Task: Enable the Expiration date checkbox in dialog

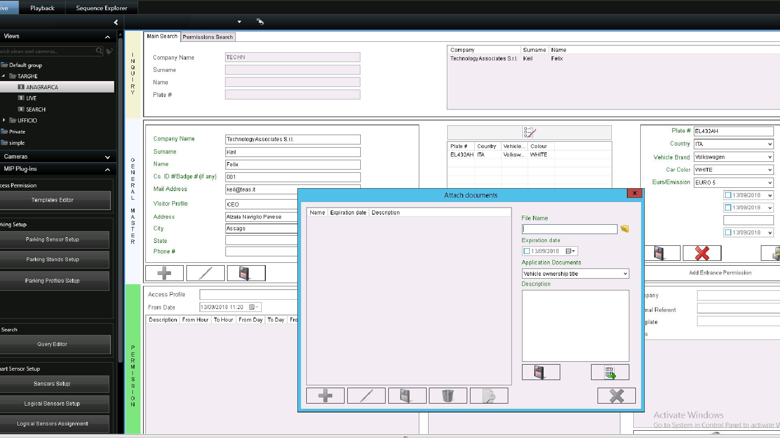Action: click(527, 251)
